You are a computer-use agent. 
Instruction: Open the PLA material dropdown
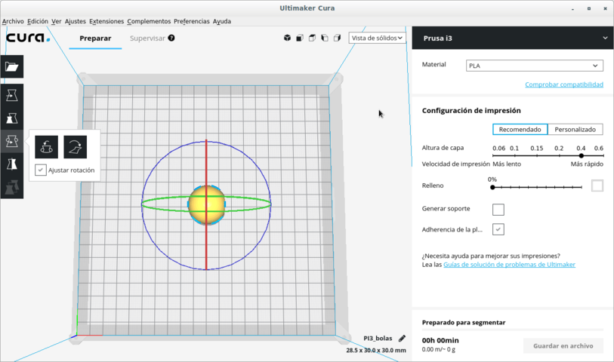click(x=535, y=66)
